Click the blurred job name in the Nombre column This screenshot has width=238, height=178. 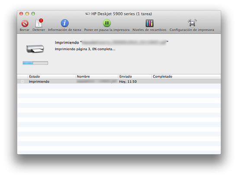coord(96,81)
